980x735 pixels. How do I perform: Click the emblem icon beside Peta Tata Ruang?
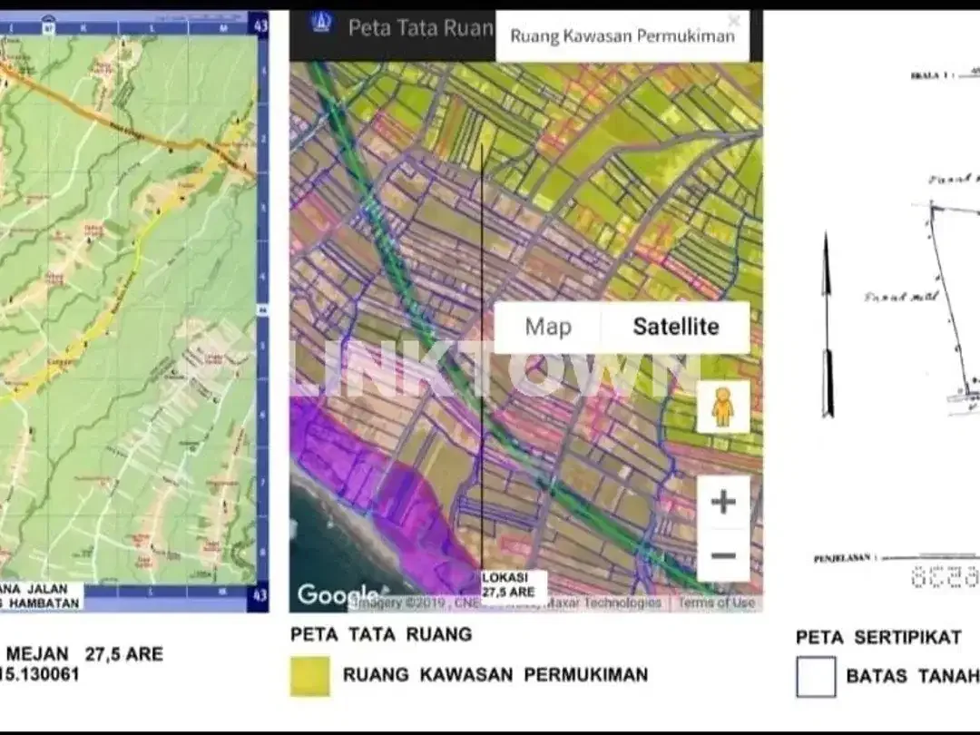pyautogui.click(x=321, y=24)
